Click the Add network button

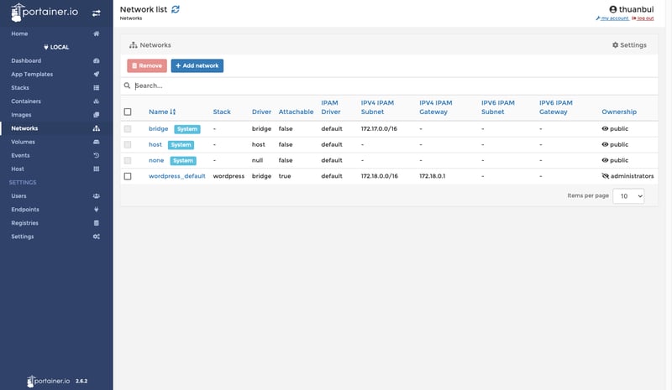197,65
